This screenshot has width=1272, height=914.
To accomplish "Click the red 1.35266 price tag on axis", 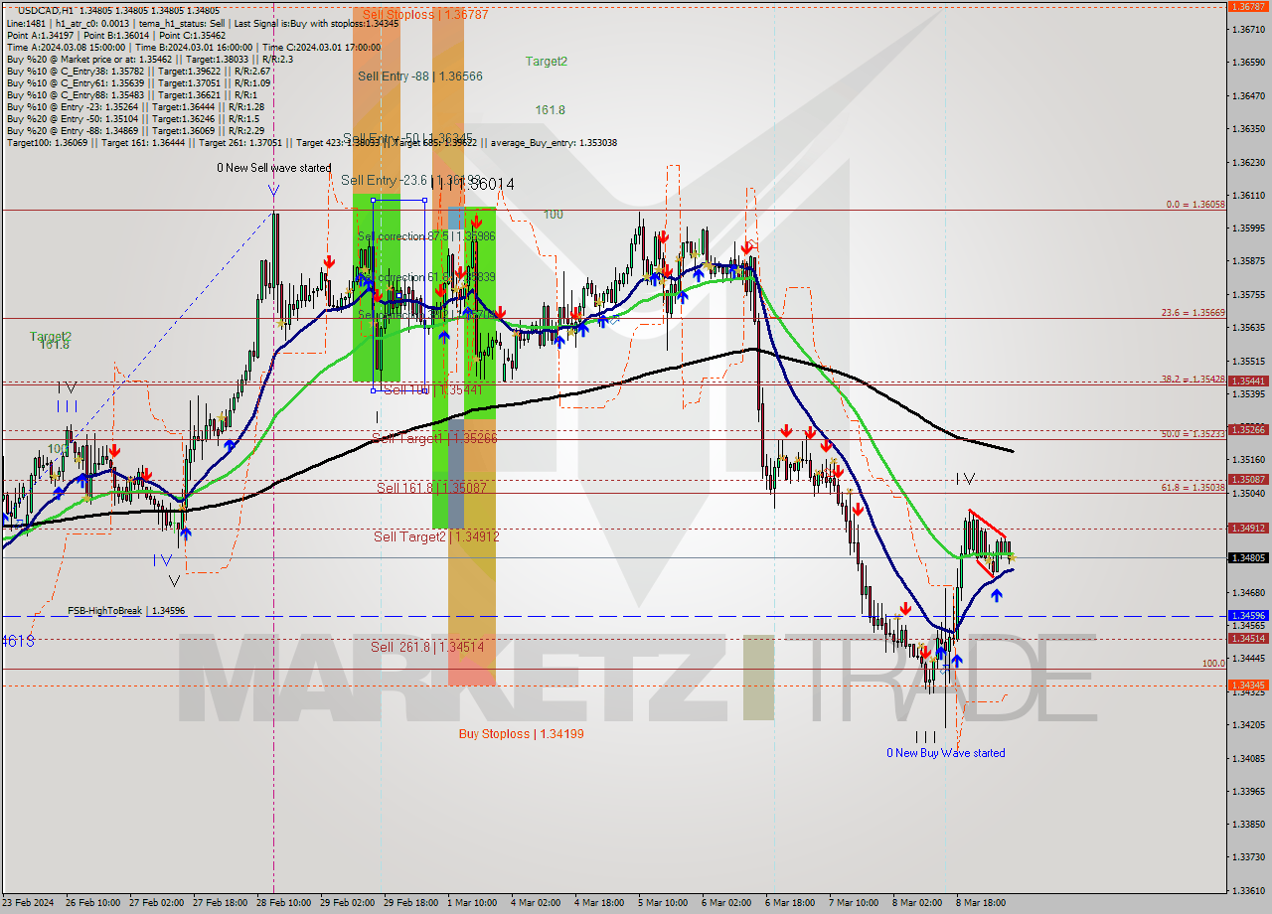I will [1247, 429].
